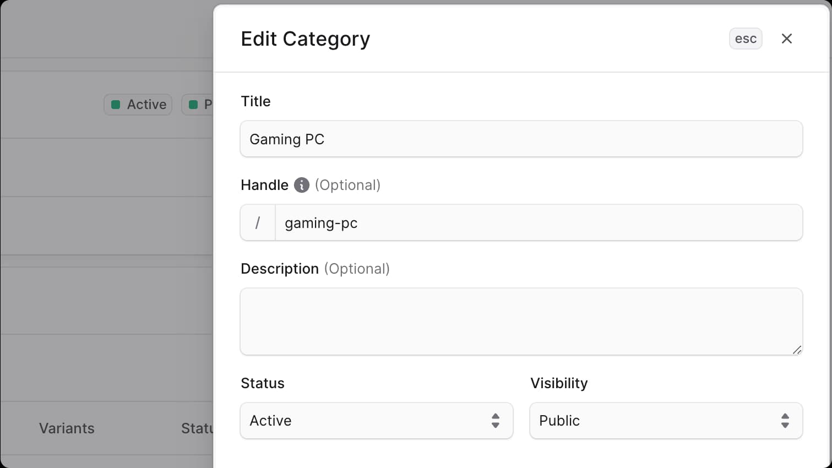The image size is (832, 468).
Task: Click the stepper chevrons on the Visibility select
Action: [786, 421]
